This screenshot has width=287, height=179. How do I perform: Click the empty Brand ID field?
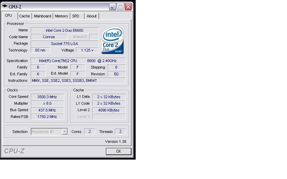pos(94,37)
